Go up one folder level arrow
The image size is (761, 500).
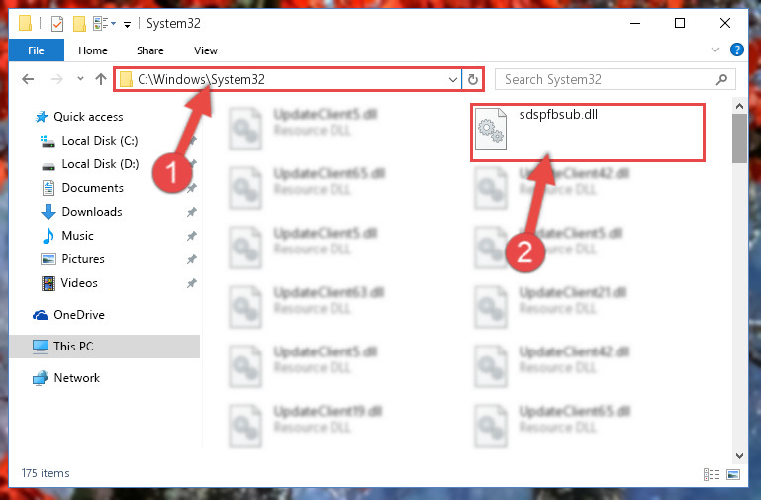pos(101,79)
